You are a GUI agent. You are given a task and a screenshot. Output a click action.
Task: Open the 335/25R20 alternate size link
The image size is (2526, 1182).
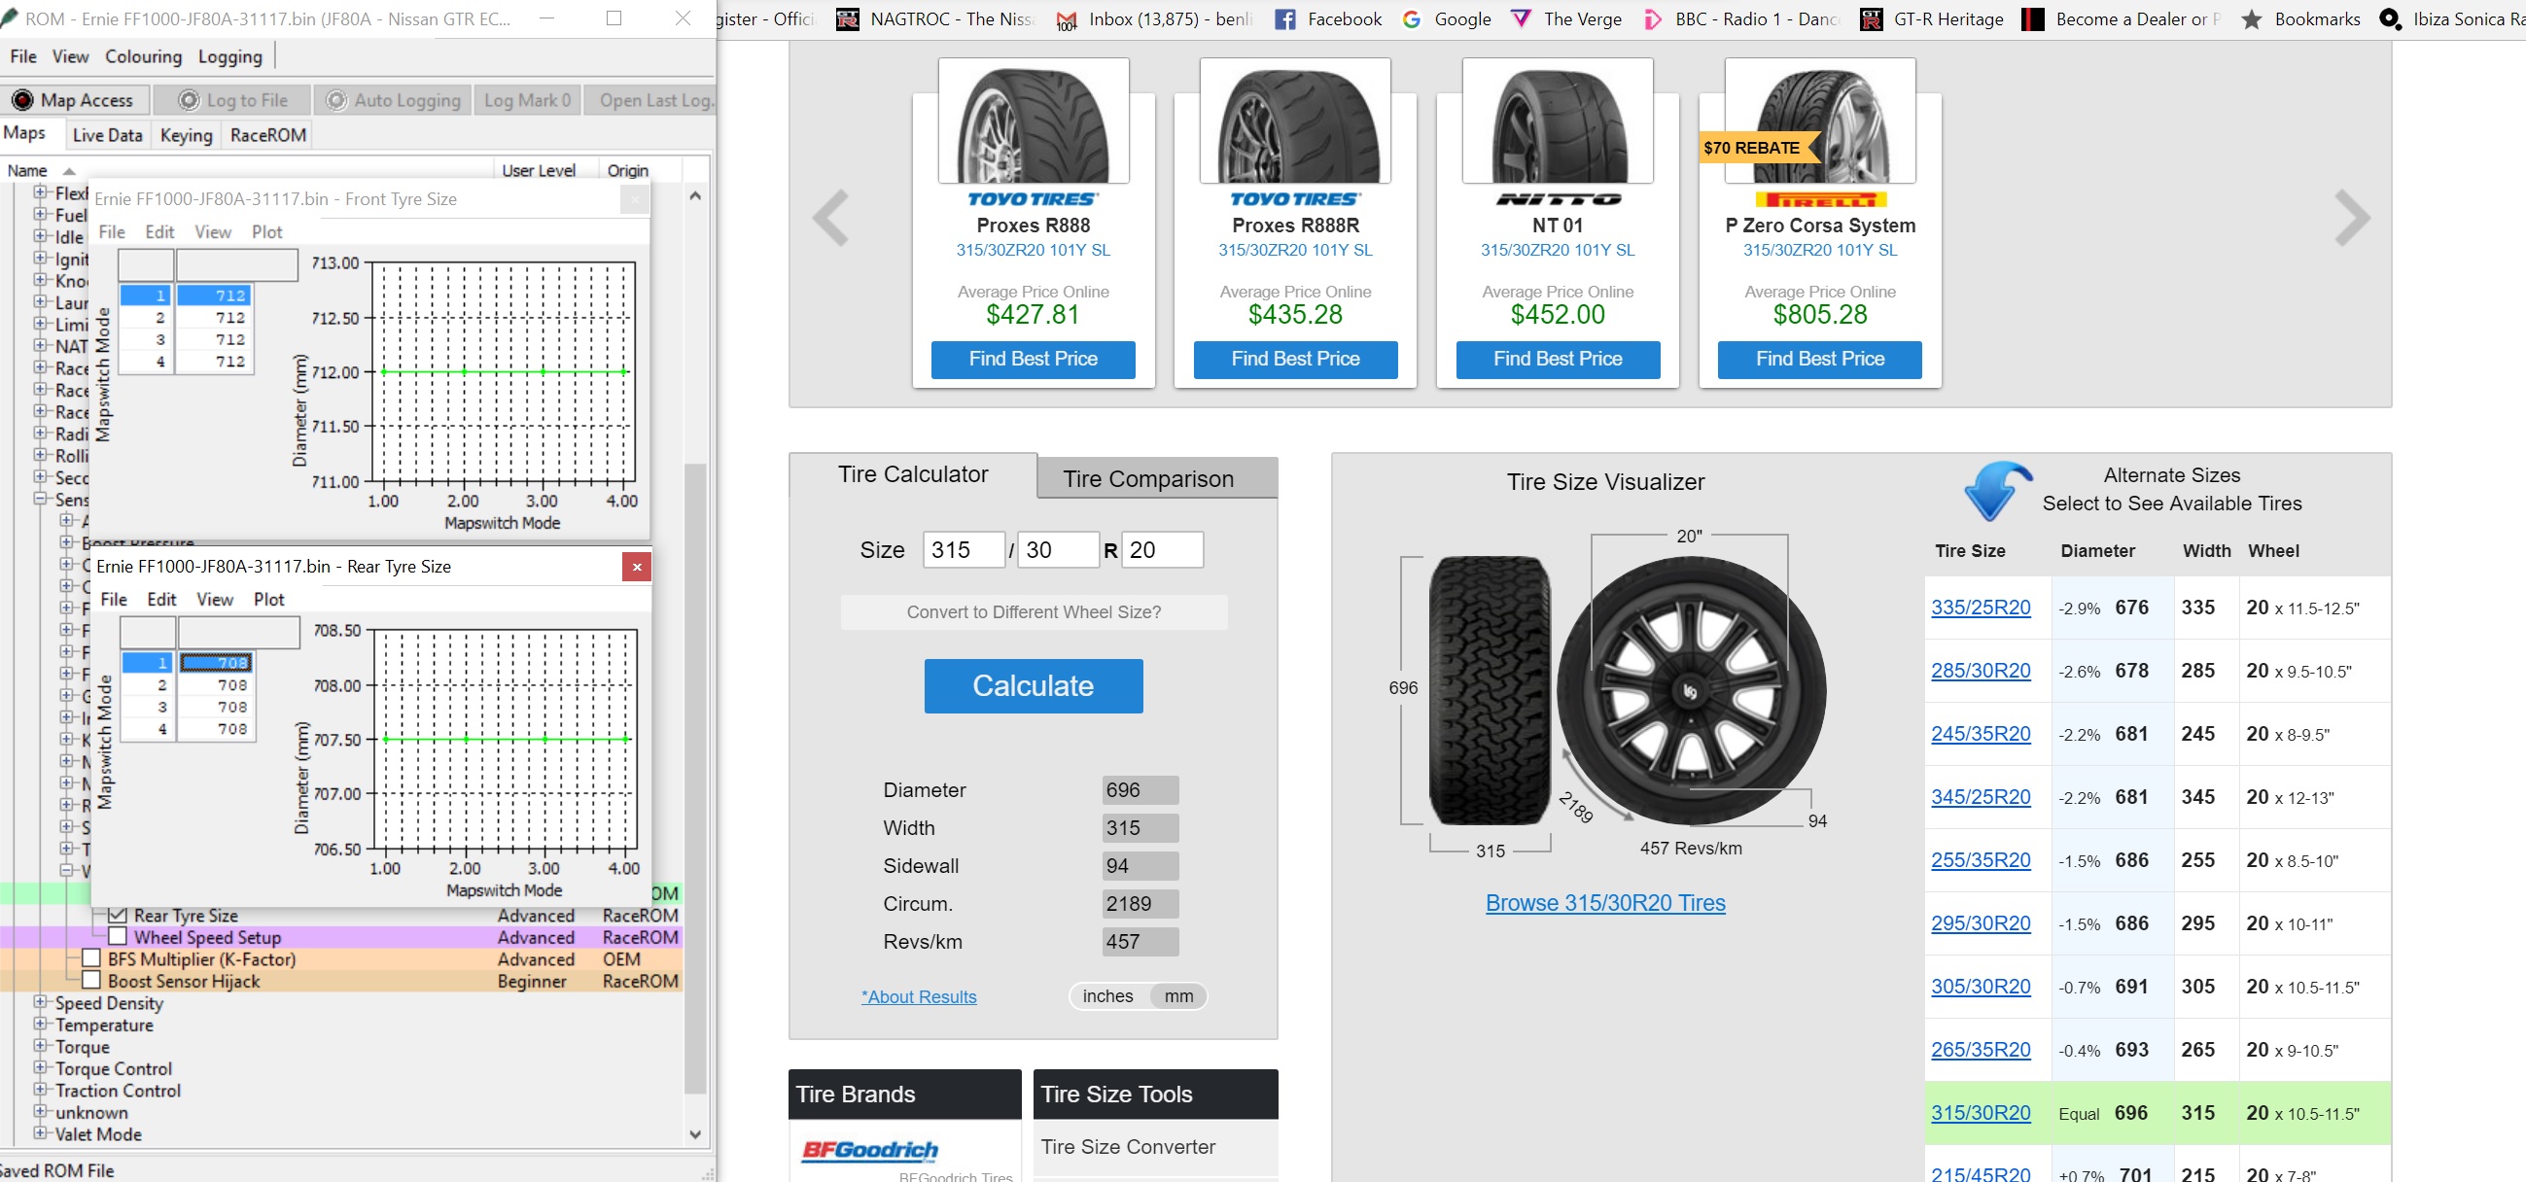point(1980,608)
